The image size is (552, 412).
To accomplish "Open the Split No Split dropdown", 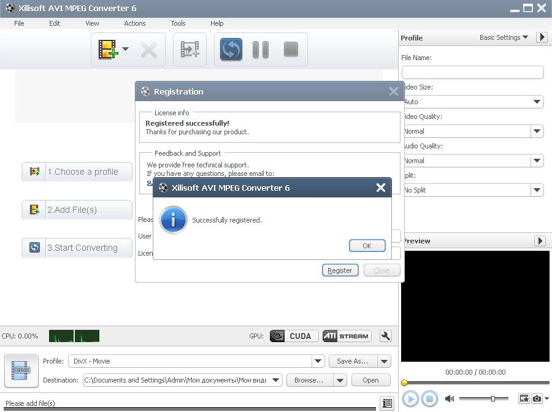I will (537, 190).
